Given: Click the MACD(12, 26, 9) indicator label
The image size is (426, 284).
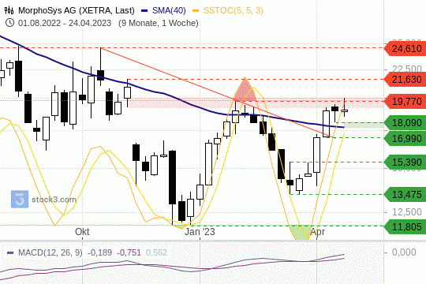Looking at the screenshot, I should [x=50, y=252].
